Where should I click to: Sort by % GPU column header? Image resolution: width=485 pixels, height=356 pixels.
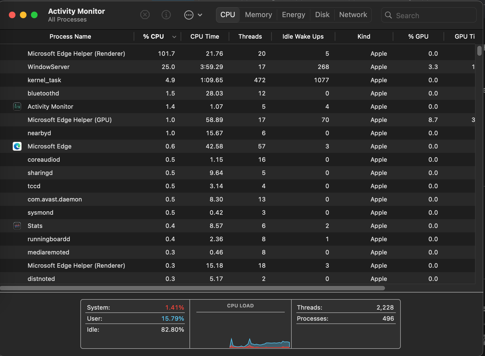(418, 36)
